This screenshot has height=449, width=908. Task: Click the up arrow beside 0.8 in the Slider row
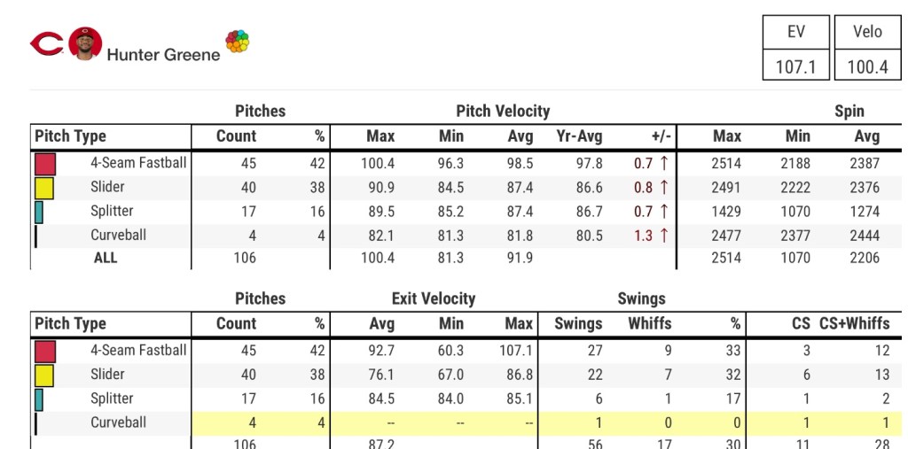click(663, 188)
